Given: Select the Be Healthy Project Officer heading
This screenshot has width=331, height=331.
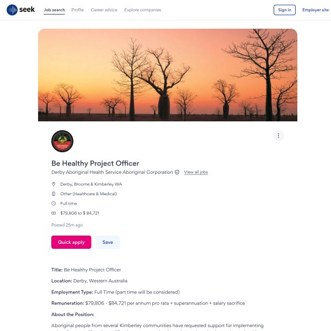Looking at the screenshot, I should point(95,163).
